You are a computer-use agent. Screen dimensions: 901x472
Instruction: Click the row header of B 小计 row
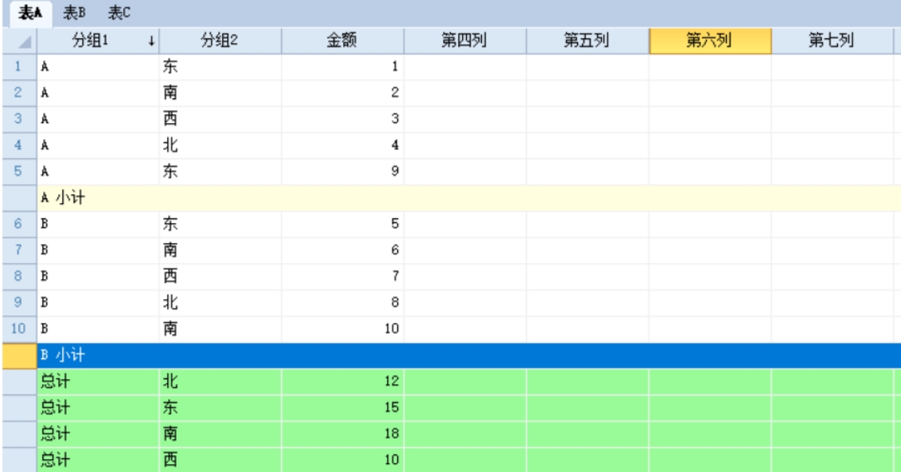click(19, 355)
